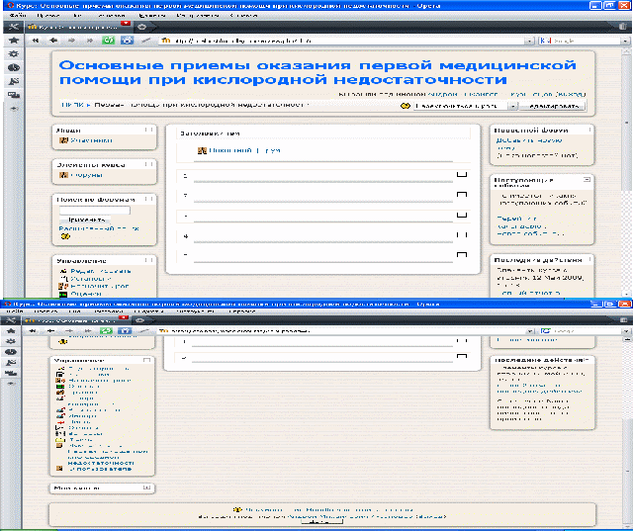Click the Оценки icon in the upper Управление block
633x531 pixels.
pyautogui.click(x=63, y=293)
